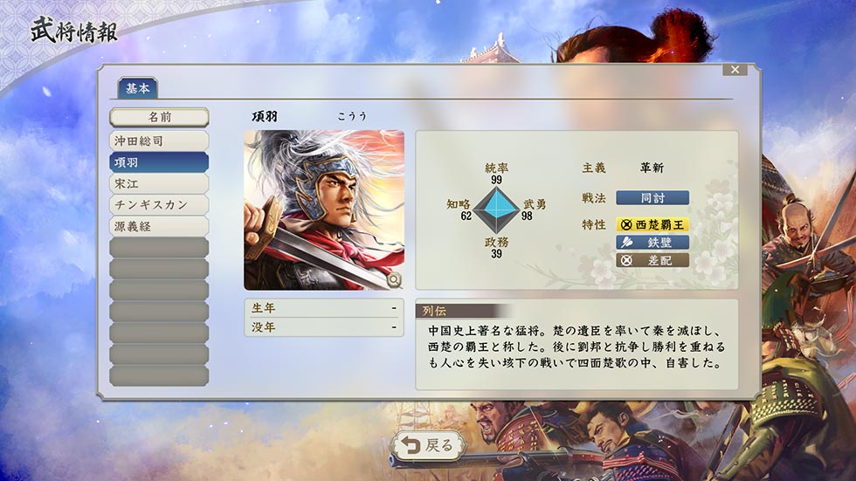Click the return arrow icon beside 戻る
856x481 pixels.
tap(410, 445)
